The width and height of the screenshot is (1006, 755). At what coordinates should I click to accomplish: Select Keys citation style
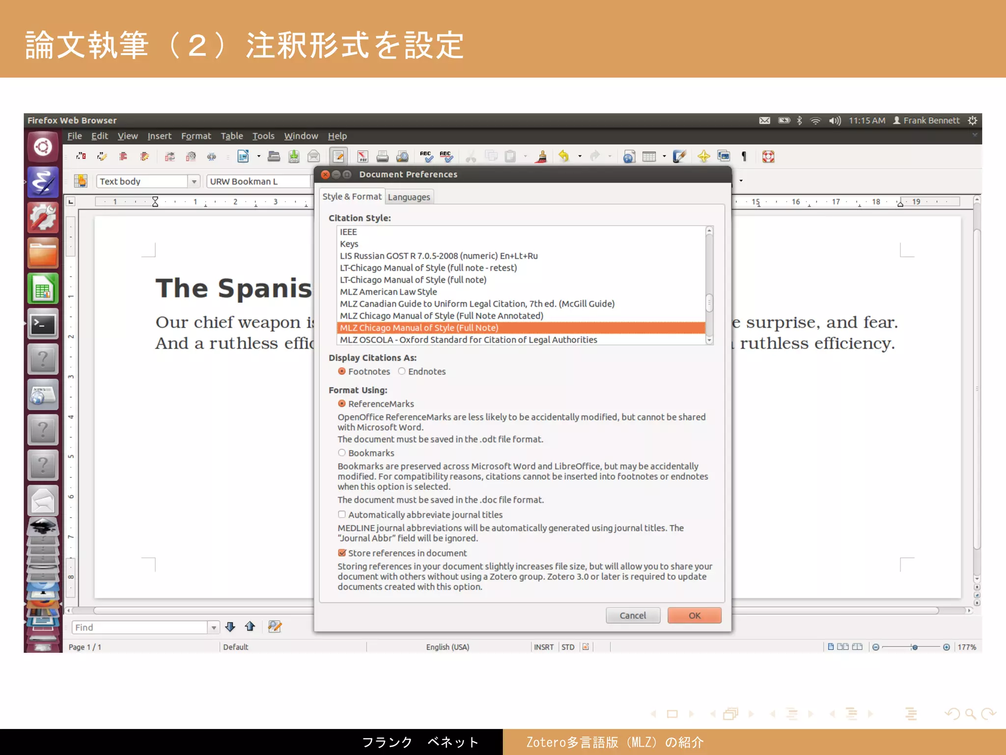tap(521, 244)
